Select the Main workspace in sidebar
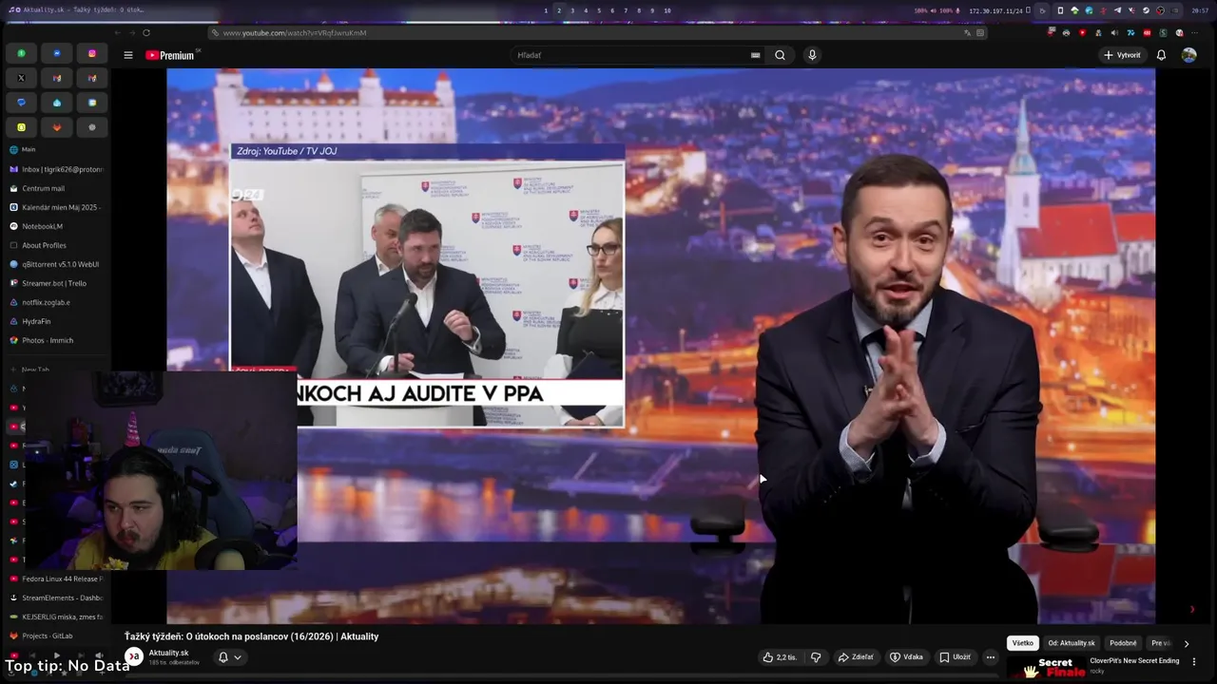Screen dimensions: 1217x684 (55, 149)
